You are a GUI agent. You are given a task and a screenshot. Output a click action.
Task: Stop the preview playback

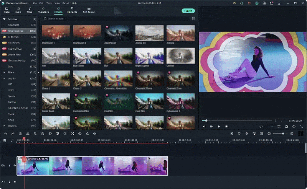[226, 126]
